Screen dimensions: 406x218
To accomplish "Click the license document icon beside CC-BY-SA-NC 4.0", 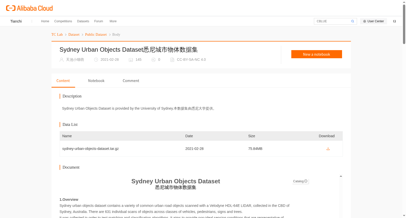I will 172,60.
